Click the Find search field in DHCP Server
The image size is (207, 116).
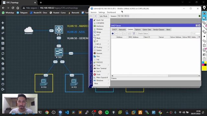(195, 34)
